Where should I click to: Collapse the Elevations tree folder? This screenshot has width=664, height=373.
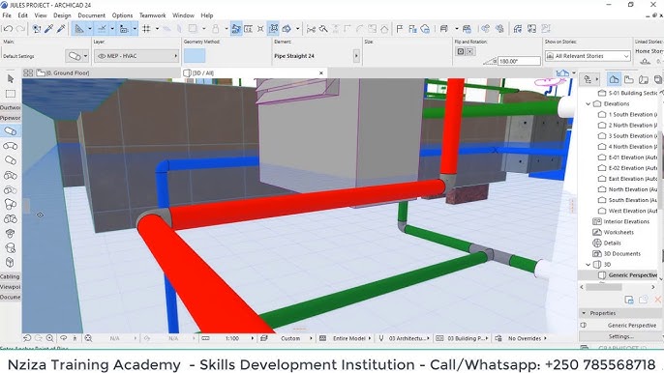tap(588, 103)
